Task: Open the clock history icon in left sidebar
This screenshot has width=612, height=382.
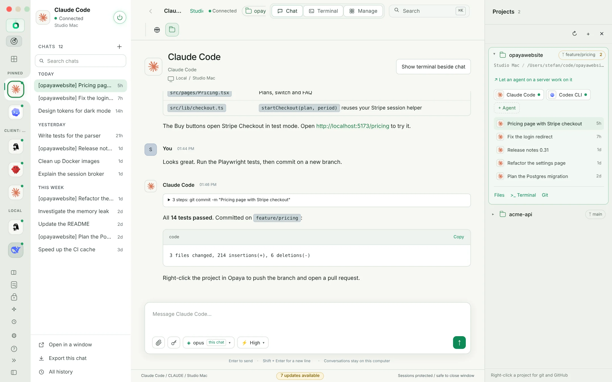Action: click(14, 322)
